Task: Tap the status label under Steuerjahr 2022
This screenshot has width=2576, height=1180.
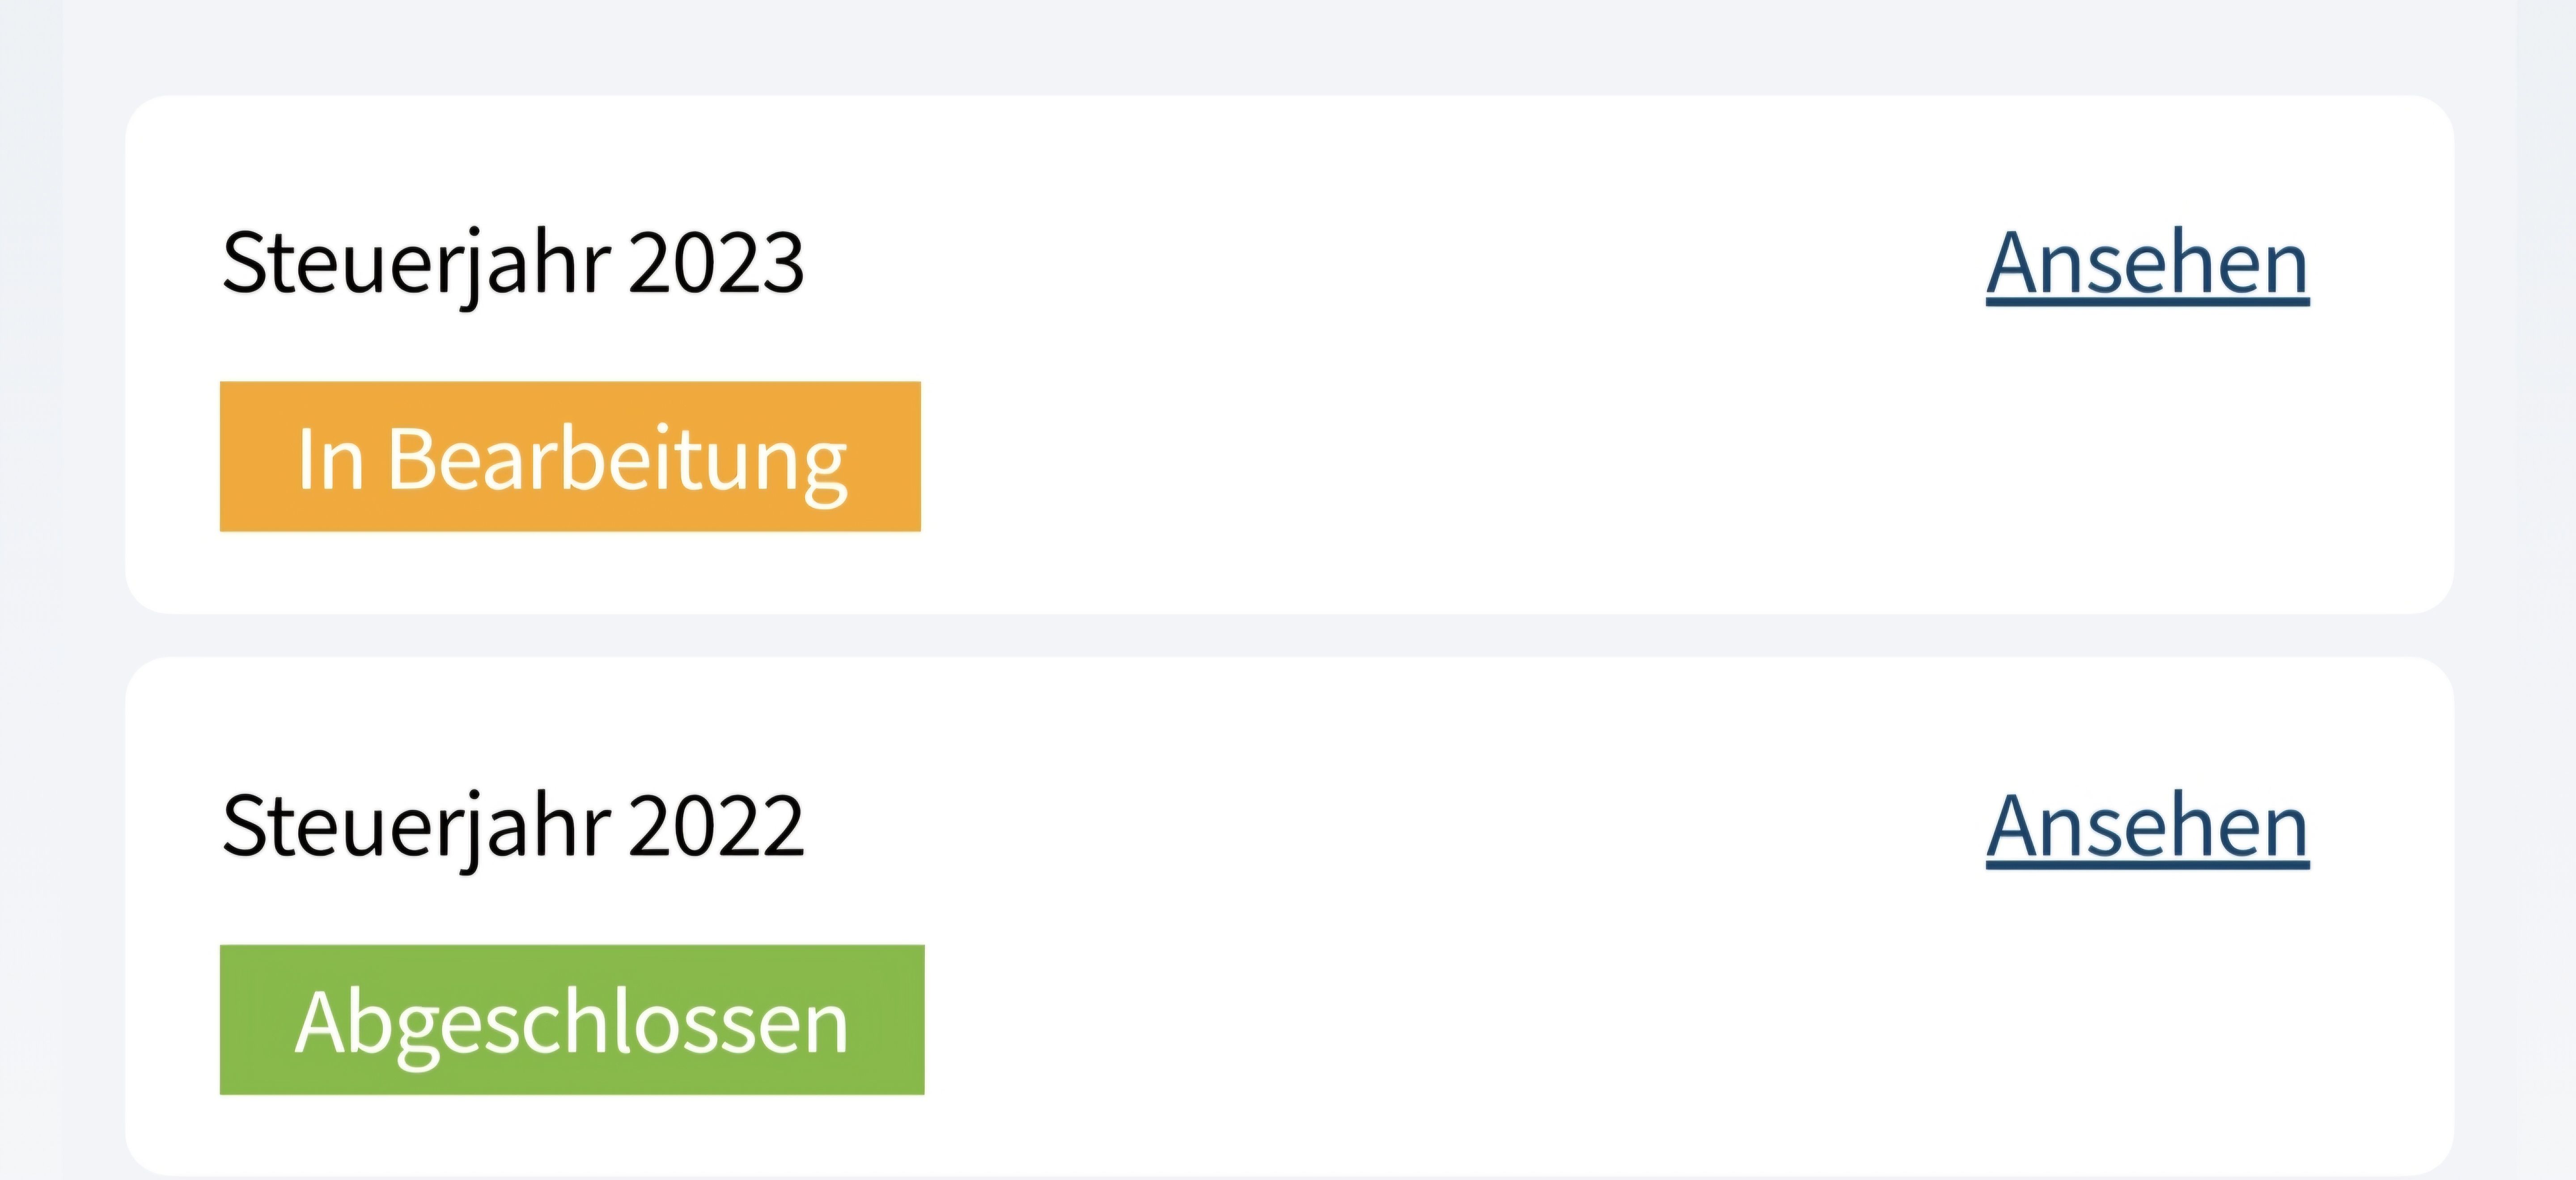Action: tap(572, 1020)
